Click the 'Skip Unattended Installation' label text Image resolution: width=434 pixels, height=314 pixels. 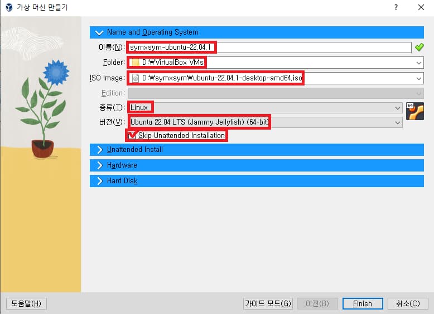pos(181,136)
